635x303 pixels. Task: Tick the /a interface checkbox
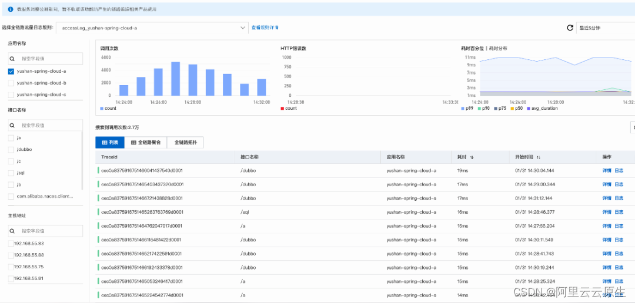pyautogui.click(x=11, y=138)
